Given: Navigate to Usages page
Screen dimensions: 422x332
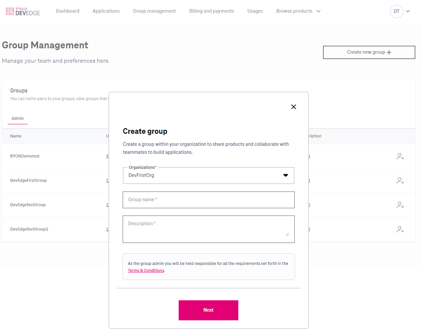Looking at the screenshot, I should click(255, 11).
